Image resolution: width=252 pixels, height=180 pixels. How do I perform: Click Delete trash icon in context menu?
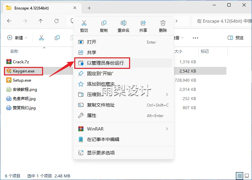click(163, 23)
